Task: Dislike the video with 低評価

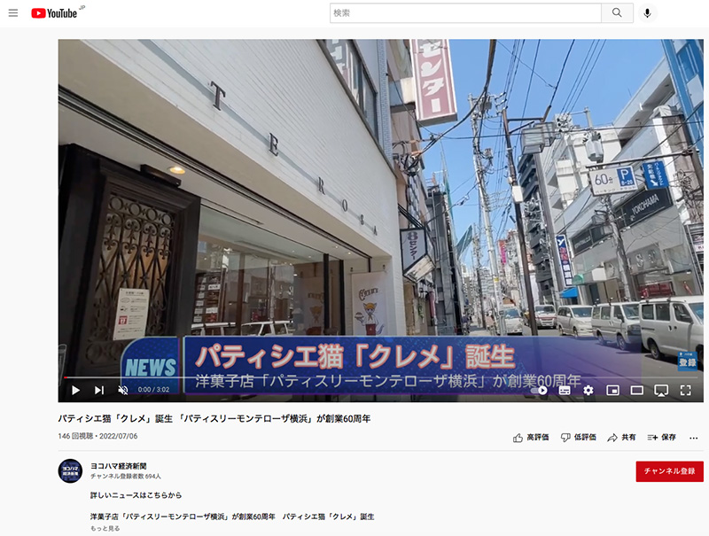Action: click(578, 438)
